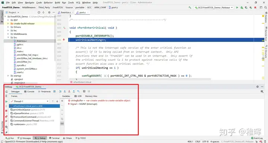Select ProtocolGetCommand stack frame
This screenshot has width=268, height=143.
click(34, 117)
